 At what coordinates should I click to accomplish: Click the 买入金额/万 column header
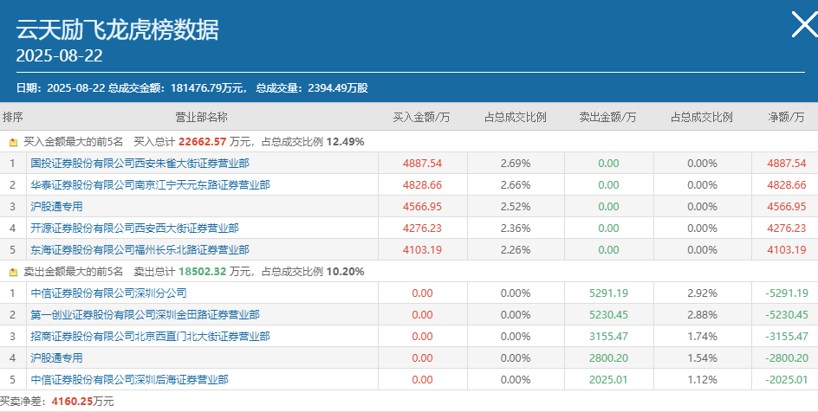tap(421, 117)
